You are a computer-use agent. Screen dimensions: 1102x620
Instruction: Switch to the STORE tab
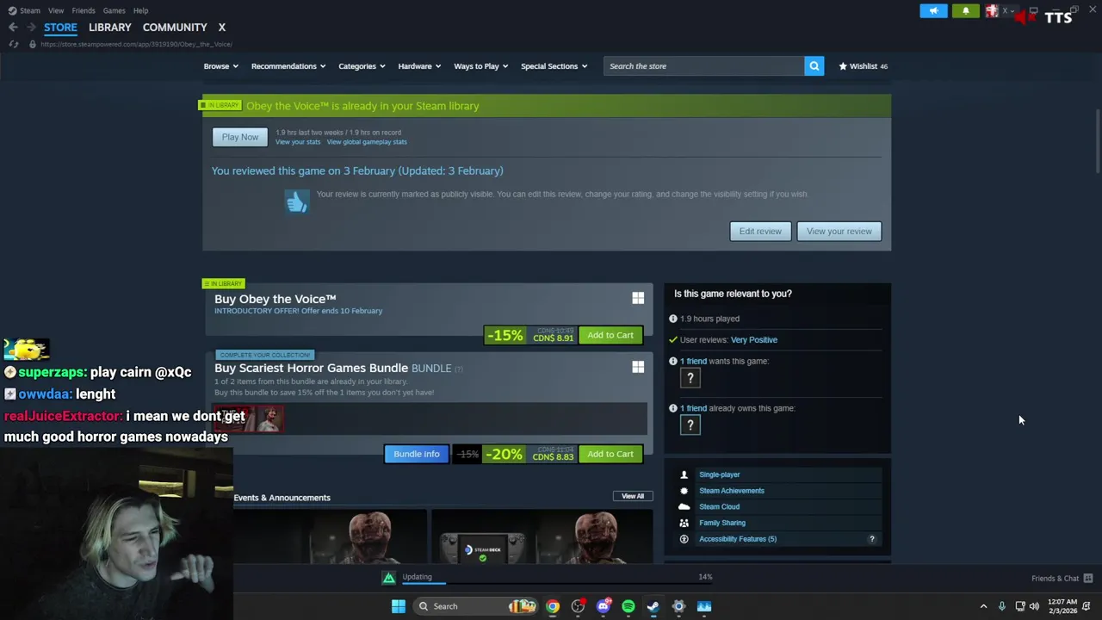[x=60, y=28]
